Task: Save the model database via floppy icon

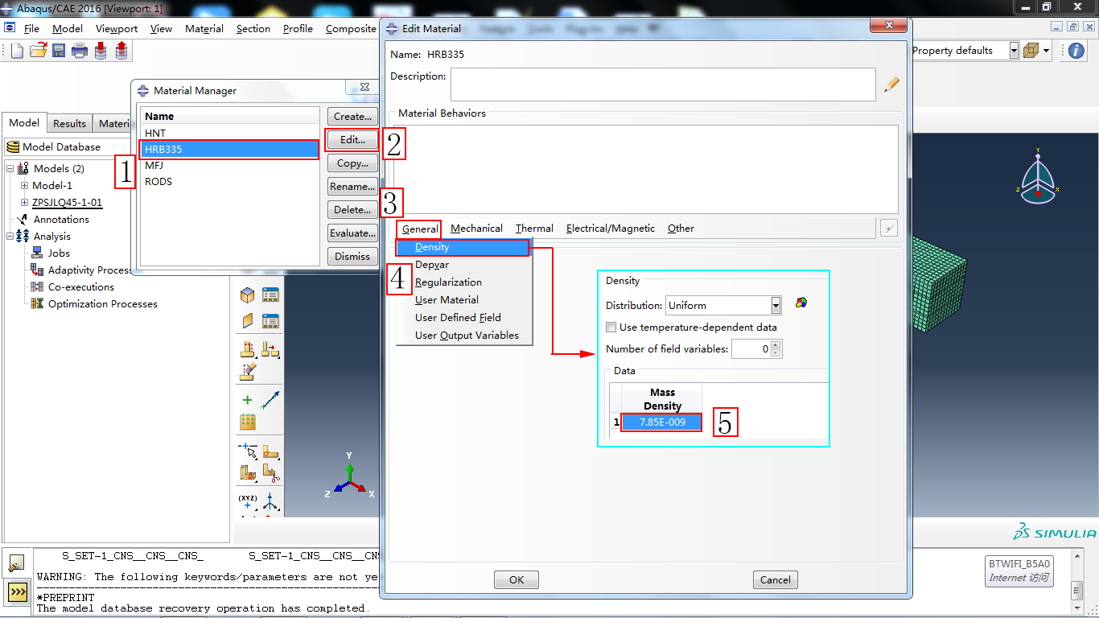Action: tap(59, 51)
